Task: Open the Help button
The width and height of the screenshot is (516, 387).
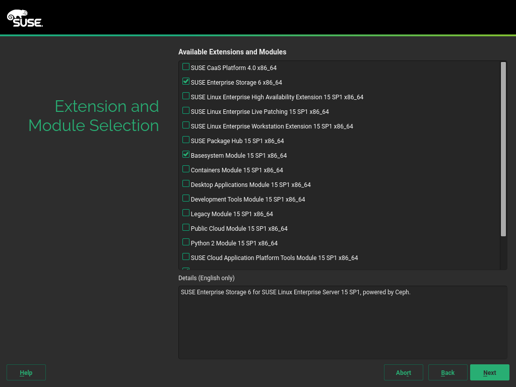Action: point(26,372)
